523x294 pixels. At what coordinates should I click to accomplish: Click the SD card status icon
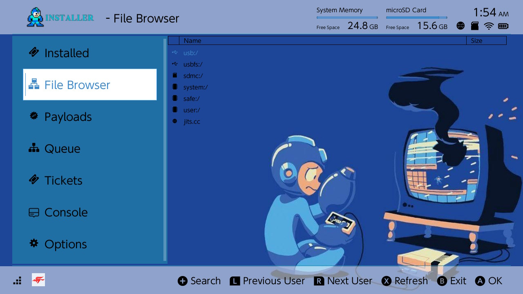[474, 26]
